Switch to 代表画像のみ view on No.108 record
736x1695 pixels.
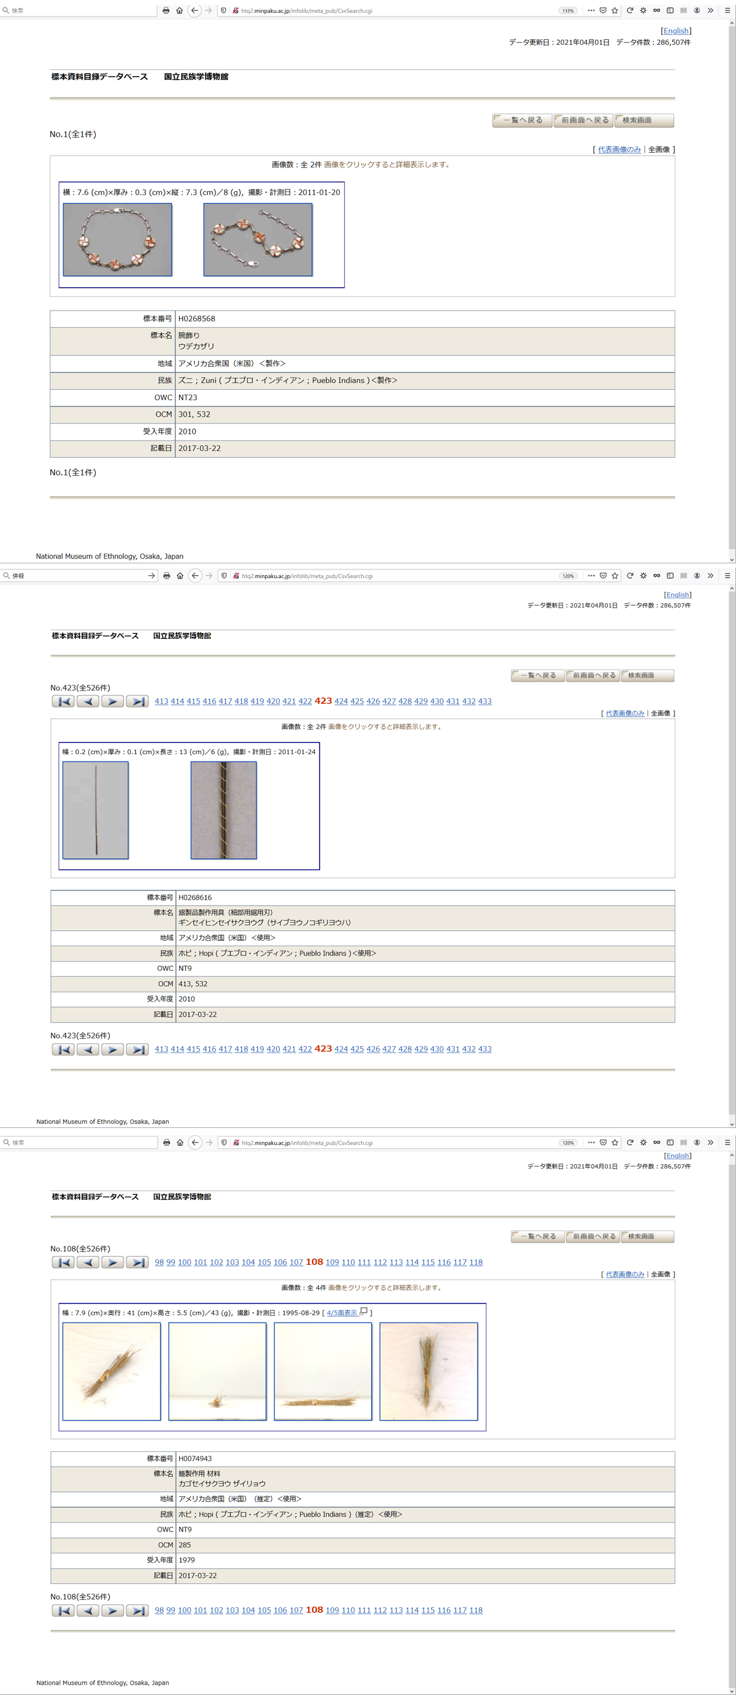(624, 1275)
